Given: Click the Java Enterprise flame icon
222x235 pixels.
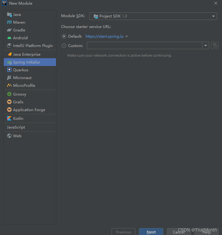Looking at the screenshot, I should click(x=10, y=54).
